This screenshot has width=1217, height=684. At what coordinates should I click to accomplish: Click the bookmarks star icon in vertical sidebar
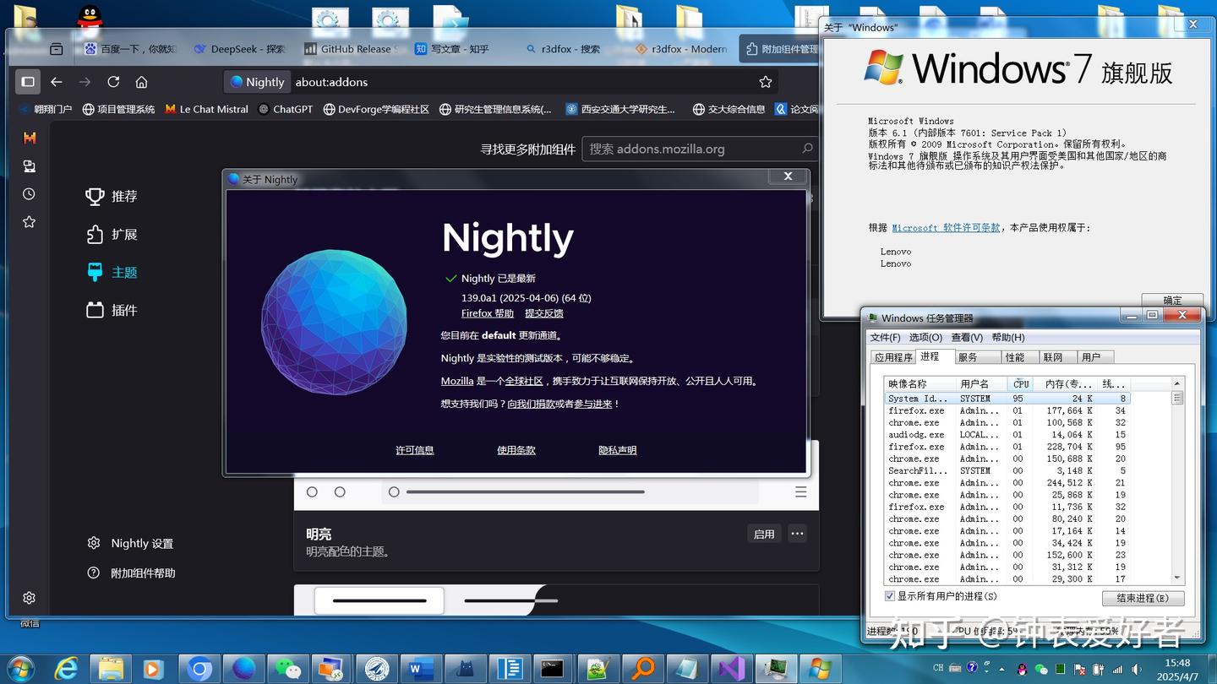click(28, 221)
